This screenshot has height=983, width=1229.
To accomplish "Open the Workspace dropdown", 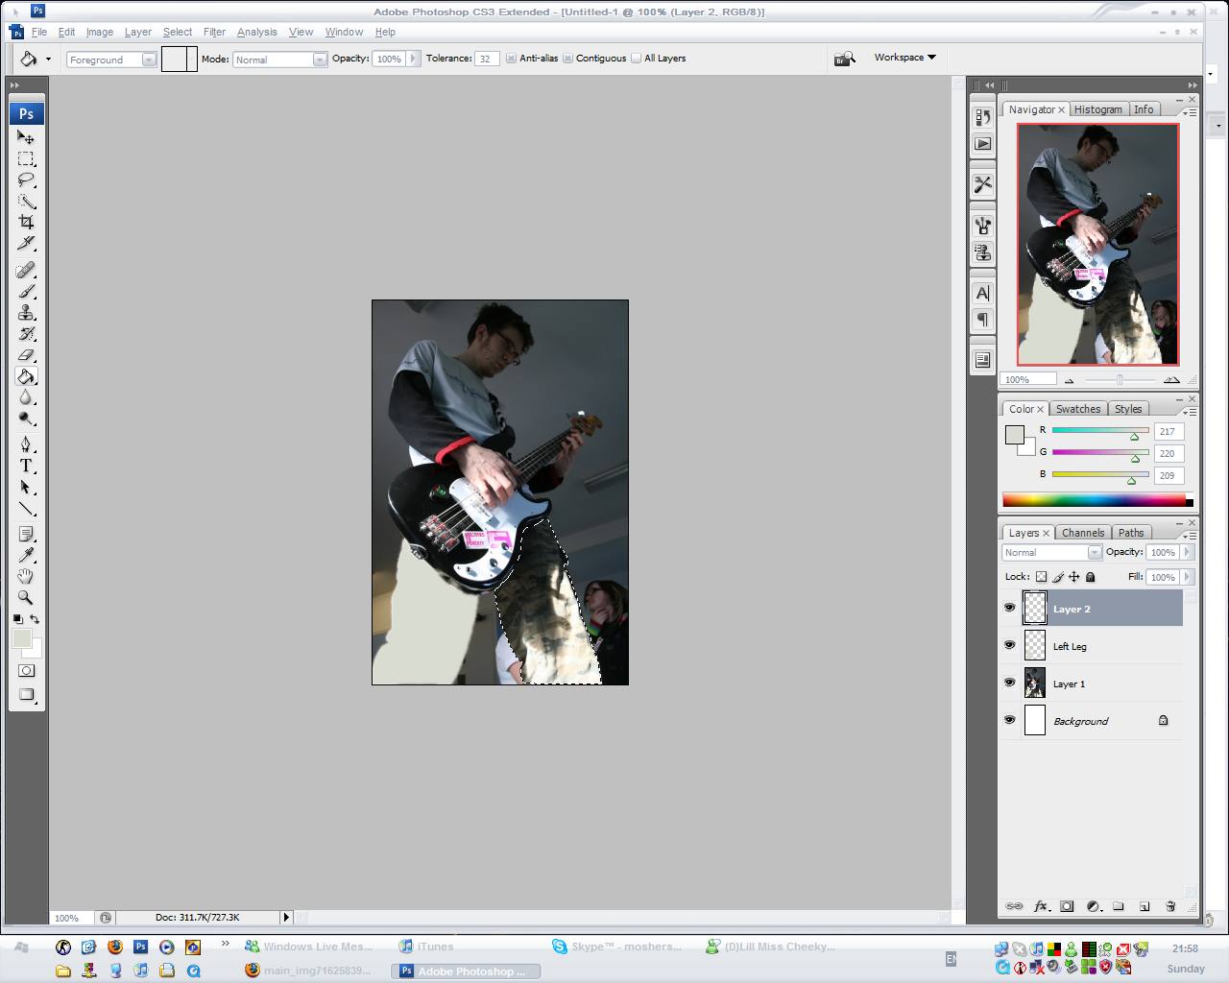I will (904, 58).
